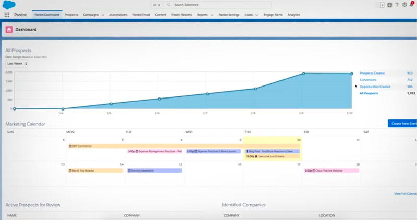Viewport: 417px width, 220px height.
Task: Click the NAME column header
Action: point(12,215)
